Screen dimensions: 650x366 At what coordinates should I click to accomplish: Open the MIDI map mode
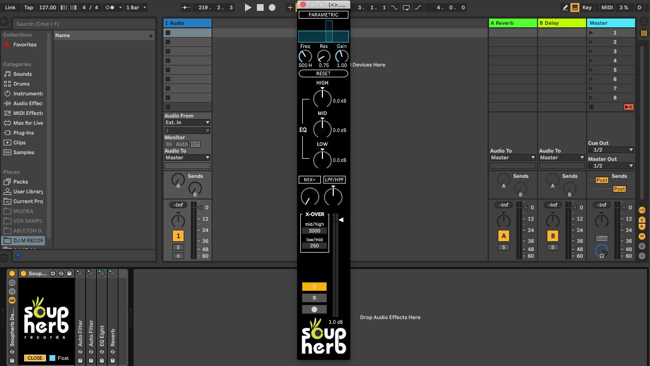pyautogui.click(x=607, y=7)
